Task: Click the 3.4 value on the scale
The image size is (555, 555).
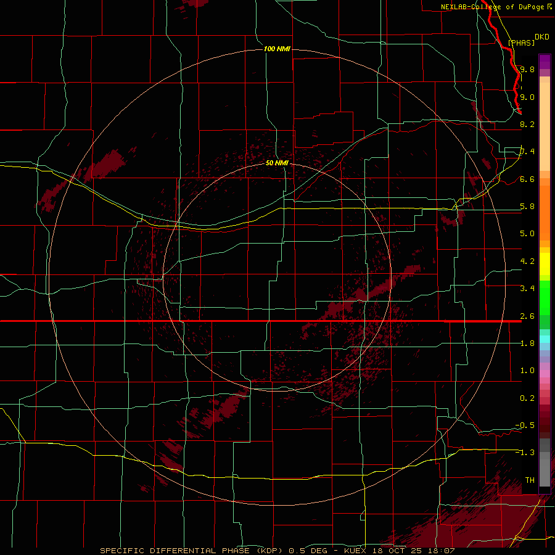Action: [527, 289]
